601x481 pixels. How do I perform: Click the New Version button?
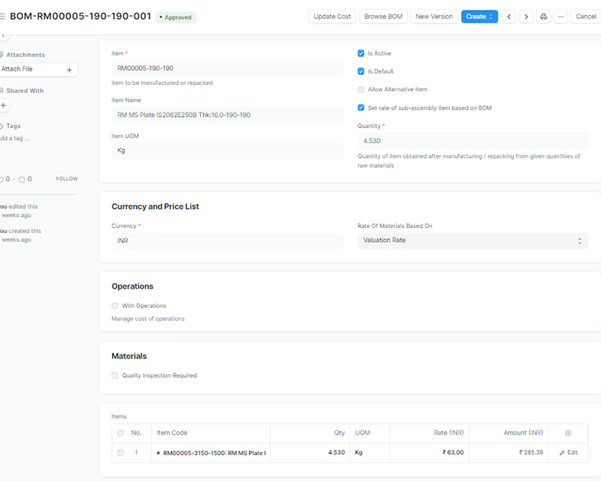pyautogui.click(x=434, y=17)
